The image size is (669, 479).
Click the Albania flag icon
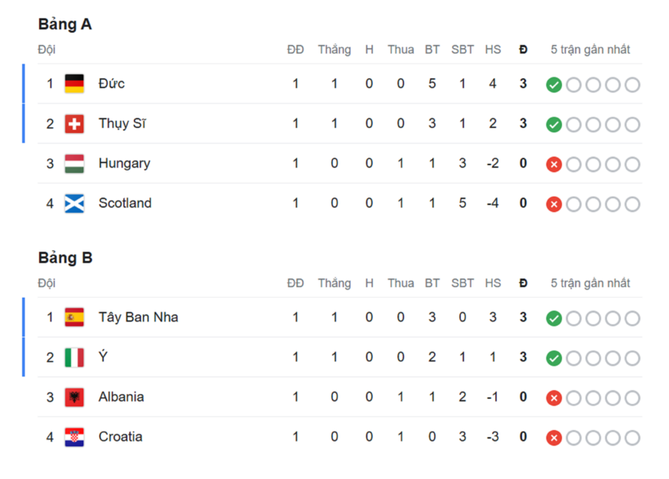pos(74,397)
